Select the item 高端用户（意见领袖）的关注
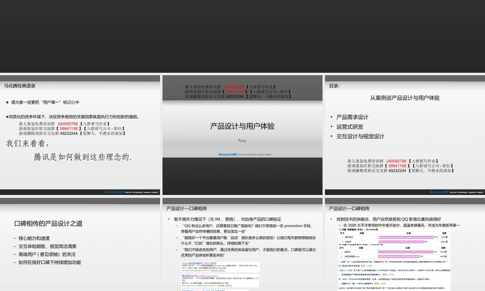Image resolution: width=485 pixels, height=291 pixels. (x=47, y=255)
